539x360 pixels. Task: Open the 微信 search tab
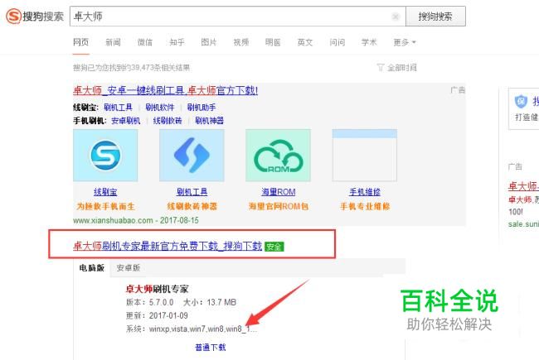[x=145, y=42]
